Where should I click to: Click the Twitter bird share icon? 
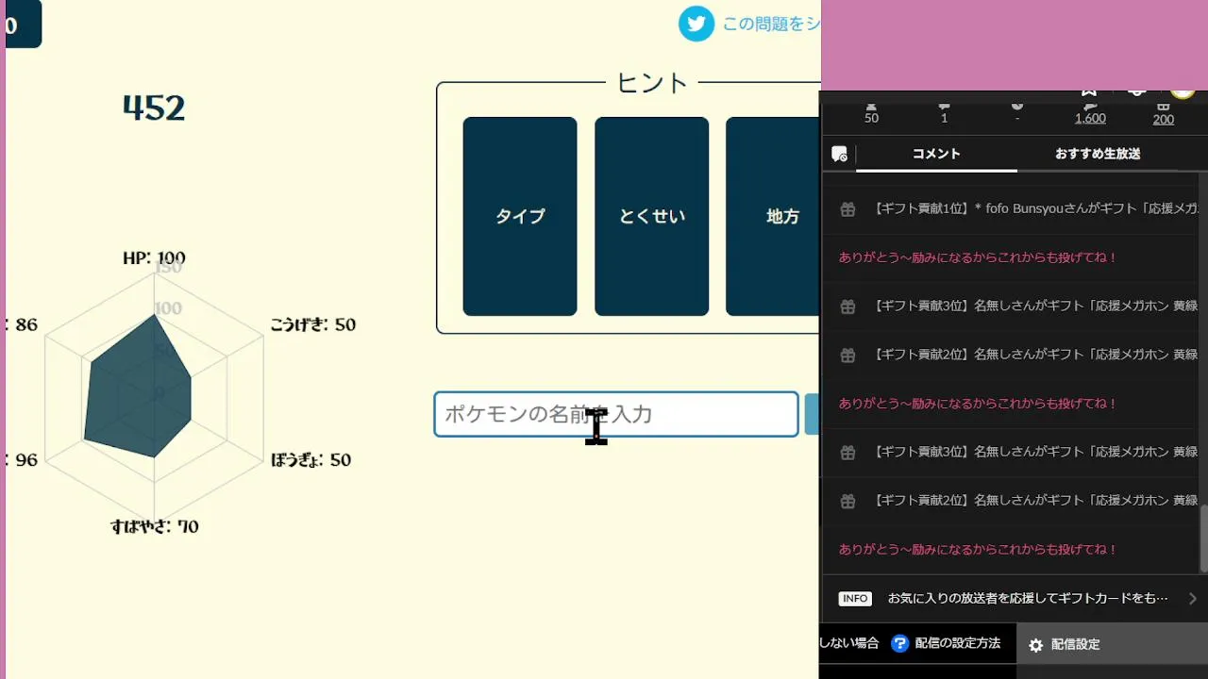[x=696, y=24]
